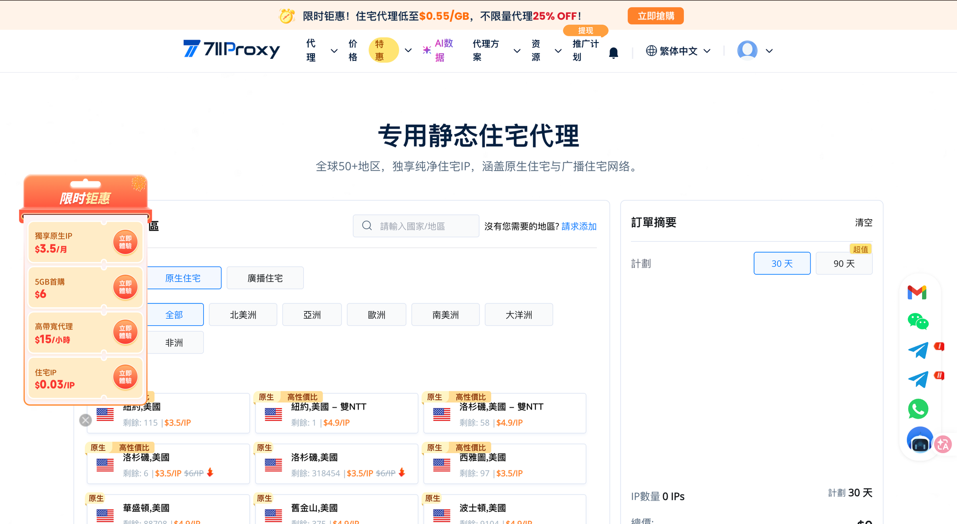Open the 繁体中文 language dropdown
This screenshot has width=957, height=524.
coord(679,51)
